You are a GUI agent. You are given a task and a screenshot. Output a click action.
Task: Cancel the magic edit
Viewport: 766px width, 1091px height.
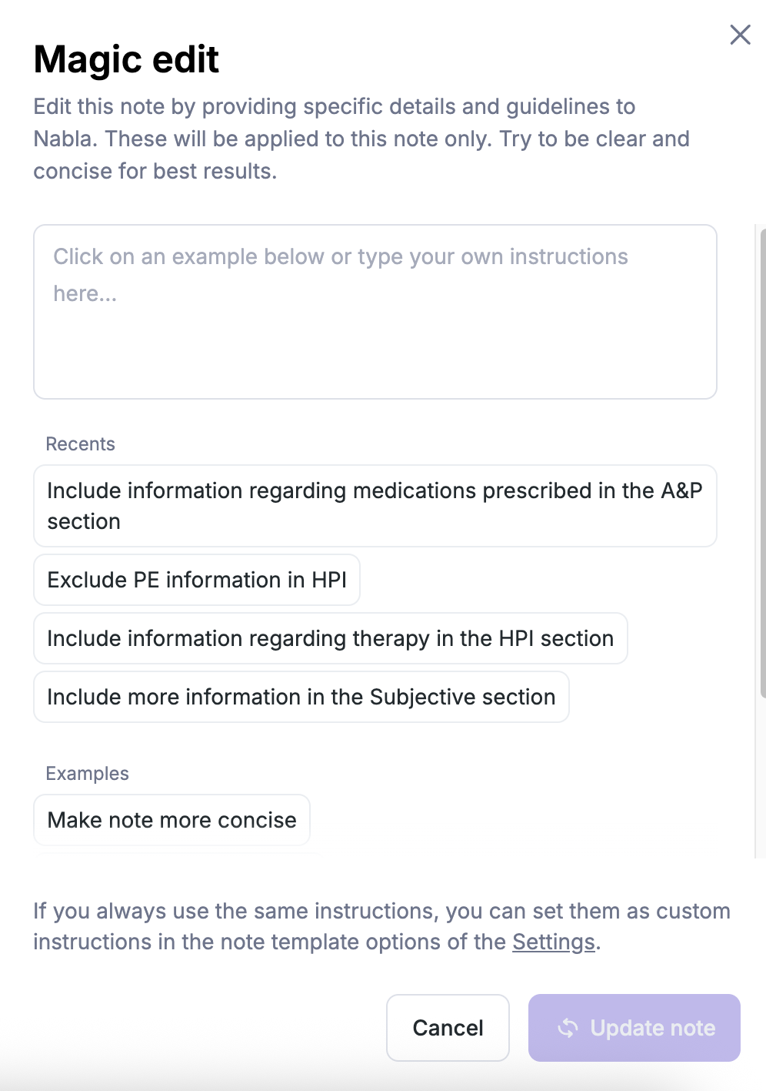click(x=448, y=1028)
